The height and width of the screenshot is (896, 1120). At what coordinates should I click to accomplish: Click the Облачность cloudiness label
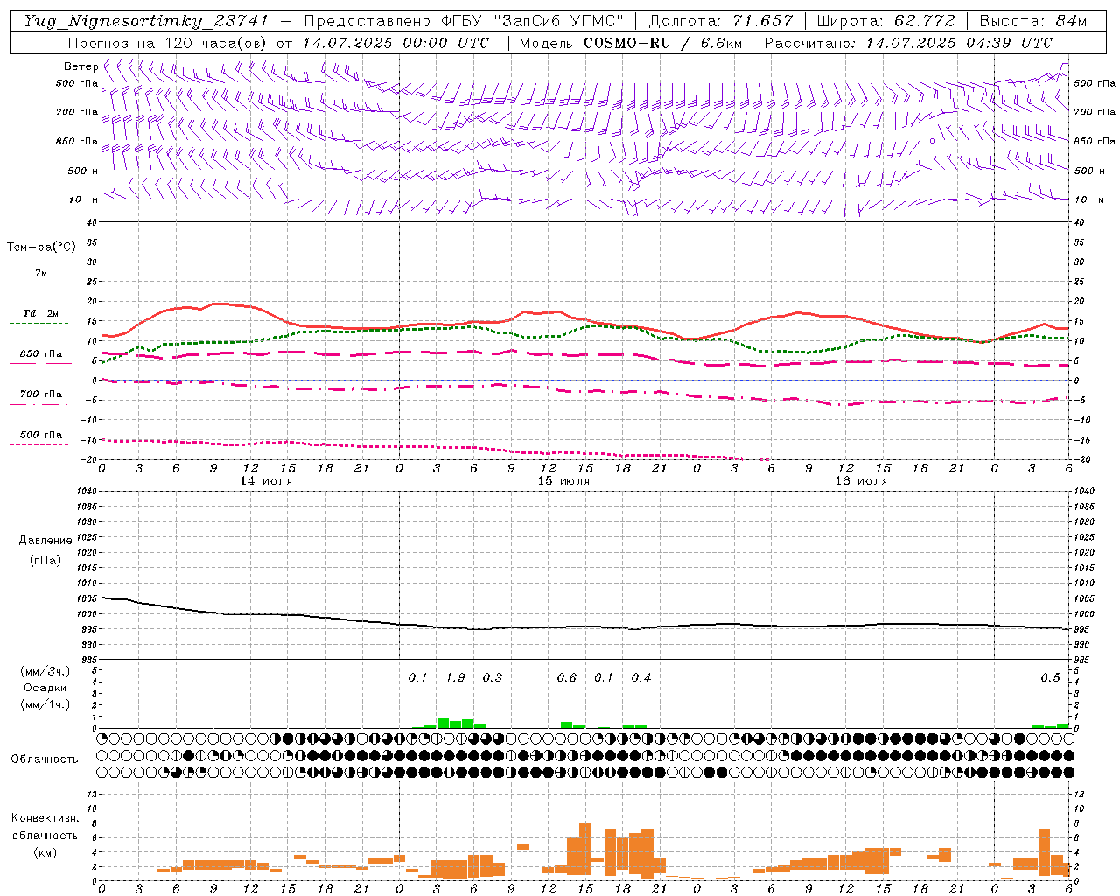[45, 759]
